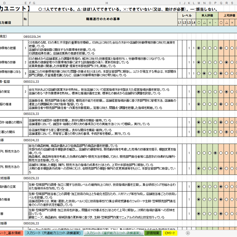This screenshot has width=237, height=237.
Task: Click the L4 level header cell
Action: [x=194, y=23]
